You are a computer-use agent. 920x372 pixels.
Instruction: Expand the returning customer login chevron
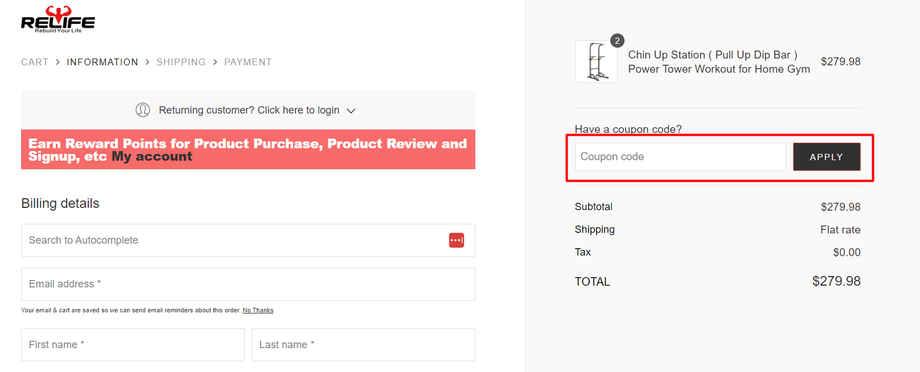pyautogui.click(x=351, y=111)
